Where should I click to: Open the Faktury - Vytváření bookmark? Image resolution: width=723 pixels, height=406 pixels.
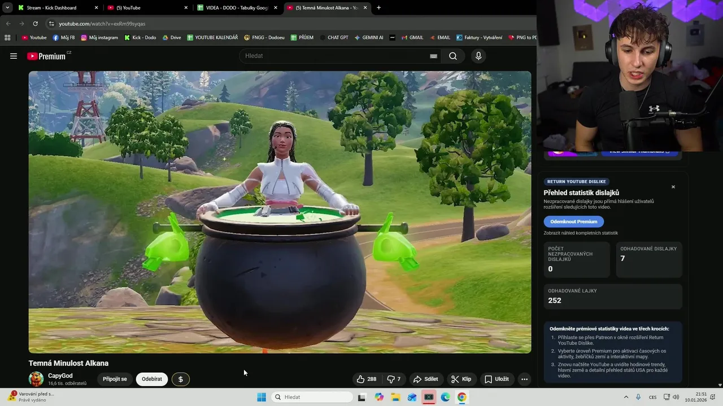point(479,38)
